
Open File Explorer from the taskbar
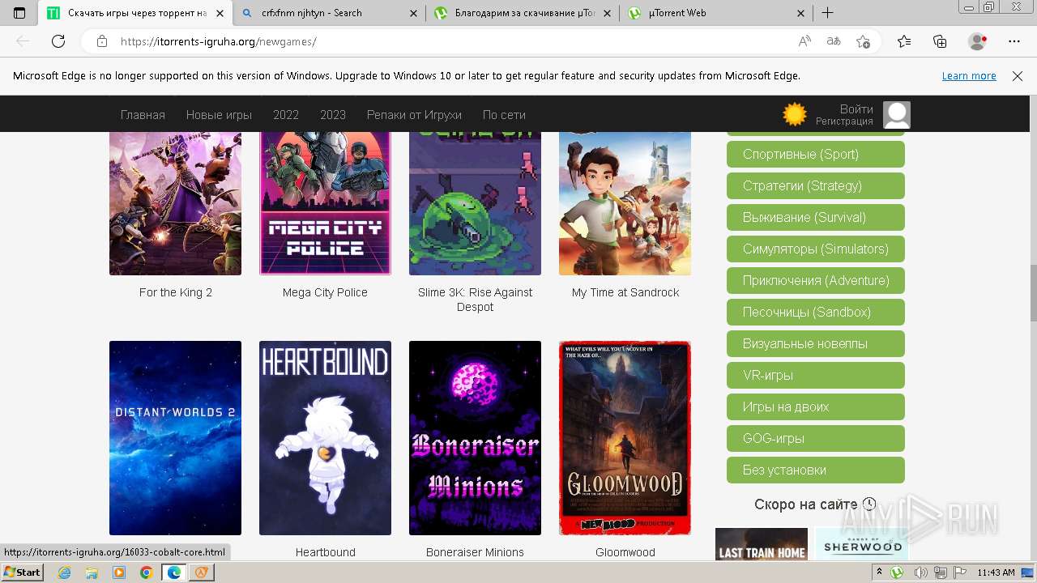coord(92,572)
